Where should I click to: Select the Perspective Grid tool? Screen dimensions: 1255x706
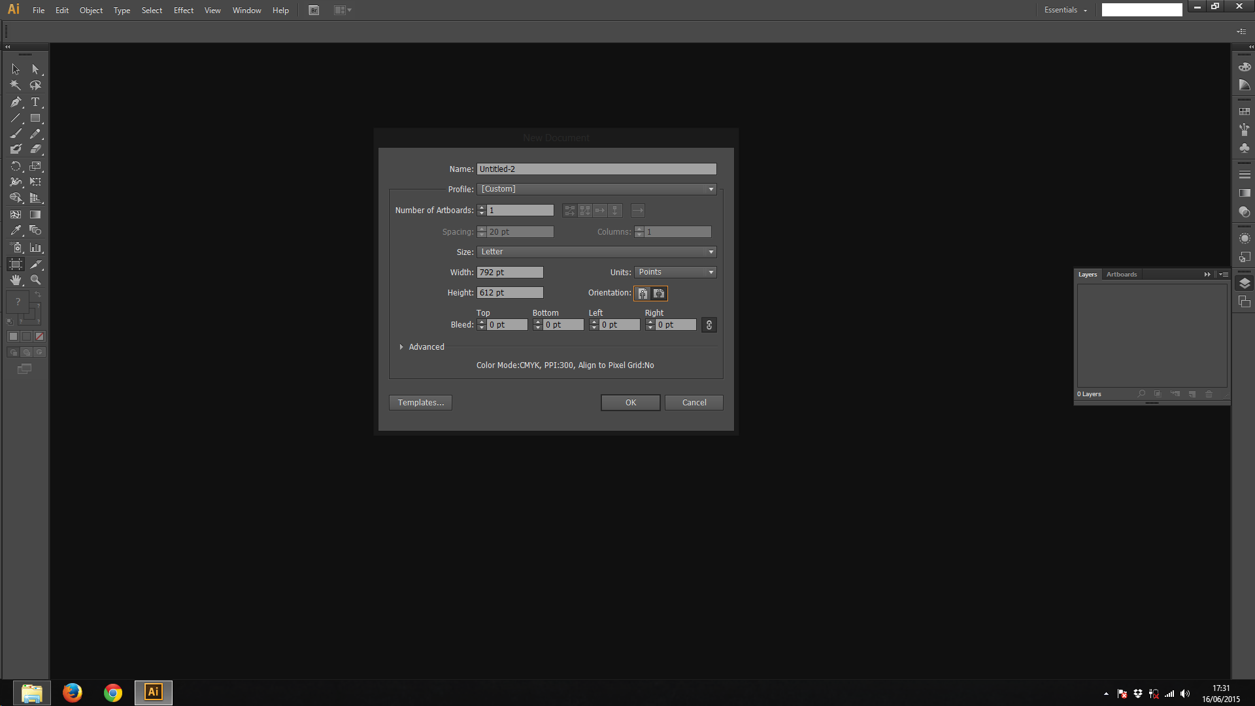(x=36, y=197)
